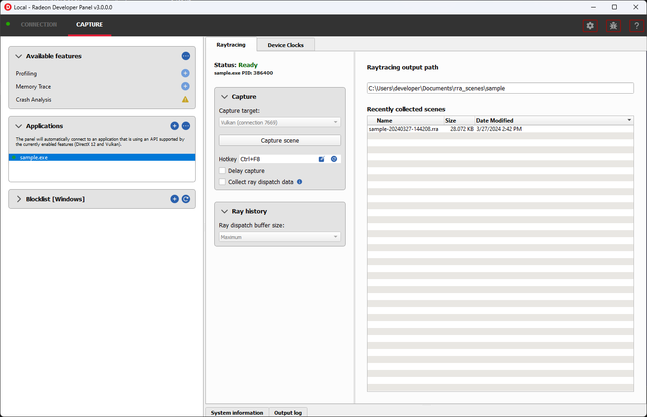Reset the hotkey to its default

coord(334,159)
